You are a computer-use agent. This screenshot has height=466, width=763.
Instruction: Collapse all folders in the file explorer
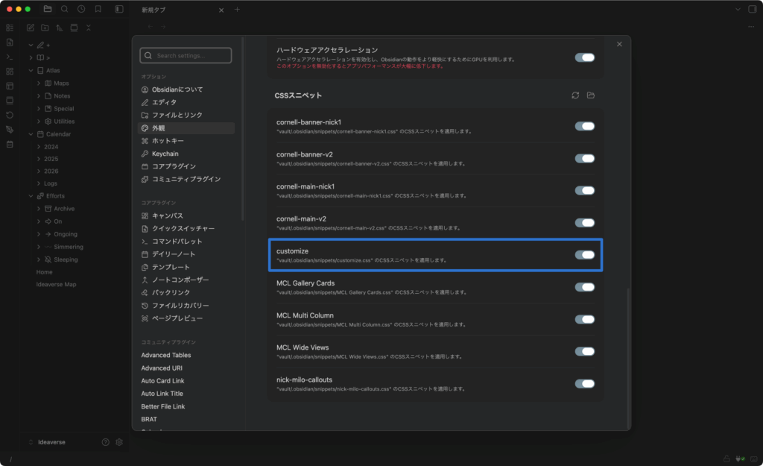(88, 28)
